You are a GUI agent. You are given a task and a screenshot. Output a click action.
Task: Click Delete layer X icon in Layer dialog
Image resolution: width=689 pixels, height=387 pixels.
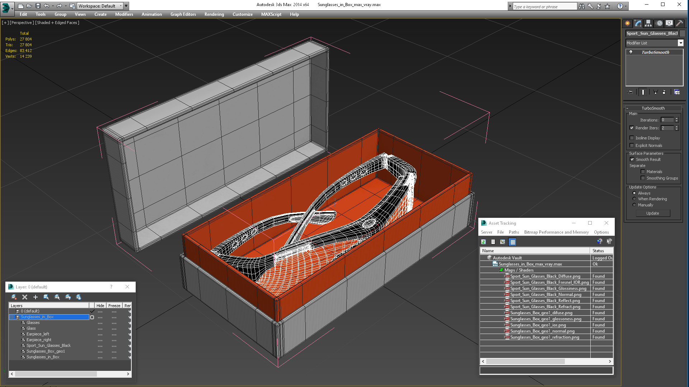click(25, 297)
